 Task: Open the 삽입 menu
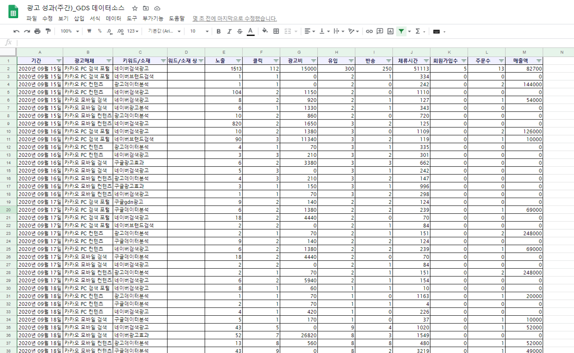coord(79,18)
